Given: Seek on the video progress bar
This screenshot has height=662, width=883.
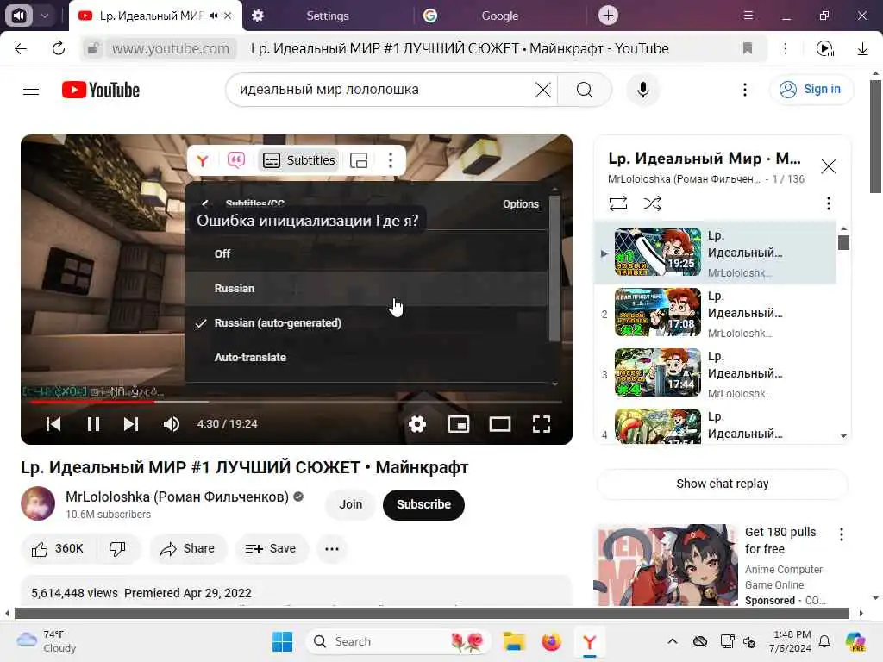Looking at the screenshot, I should pos(297,402).
